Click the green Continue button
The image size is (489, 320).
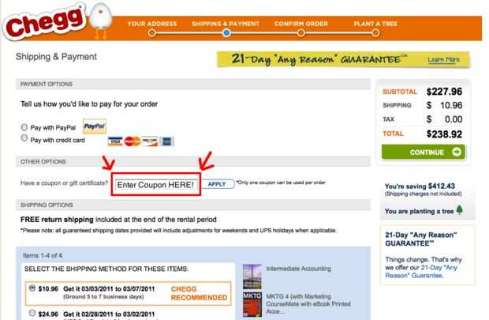pos(424,152)
